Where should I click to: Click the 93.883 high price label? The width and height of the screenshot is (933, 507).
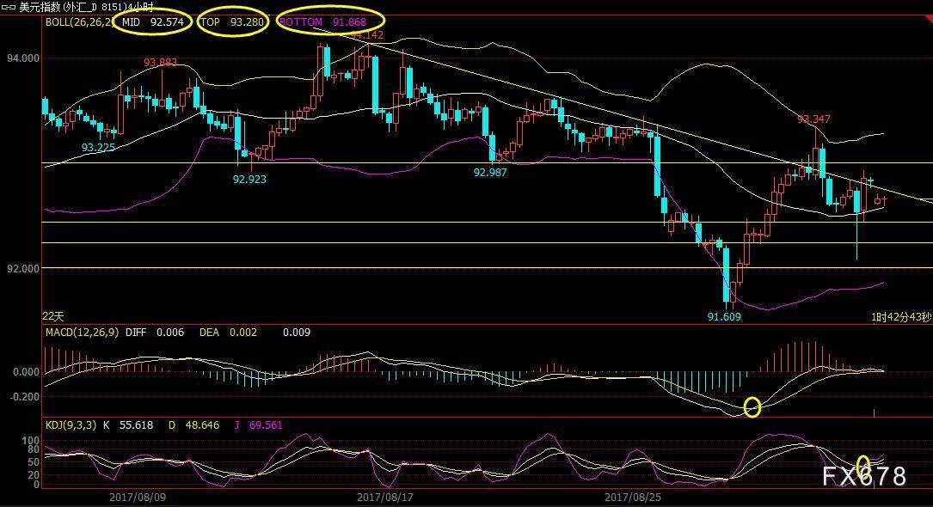coord(160,63)
